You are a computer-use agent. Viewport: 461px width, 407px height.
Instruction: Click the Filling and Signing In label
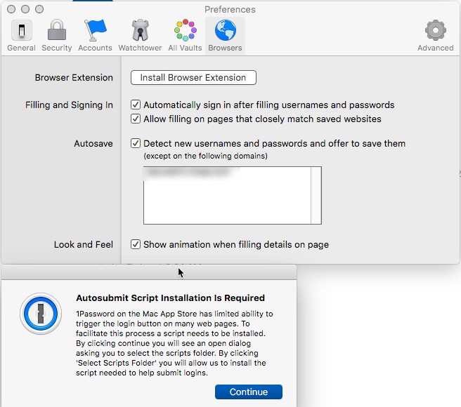pos(69,105)
